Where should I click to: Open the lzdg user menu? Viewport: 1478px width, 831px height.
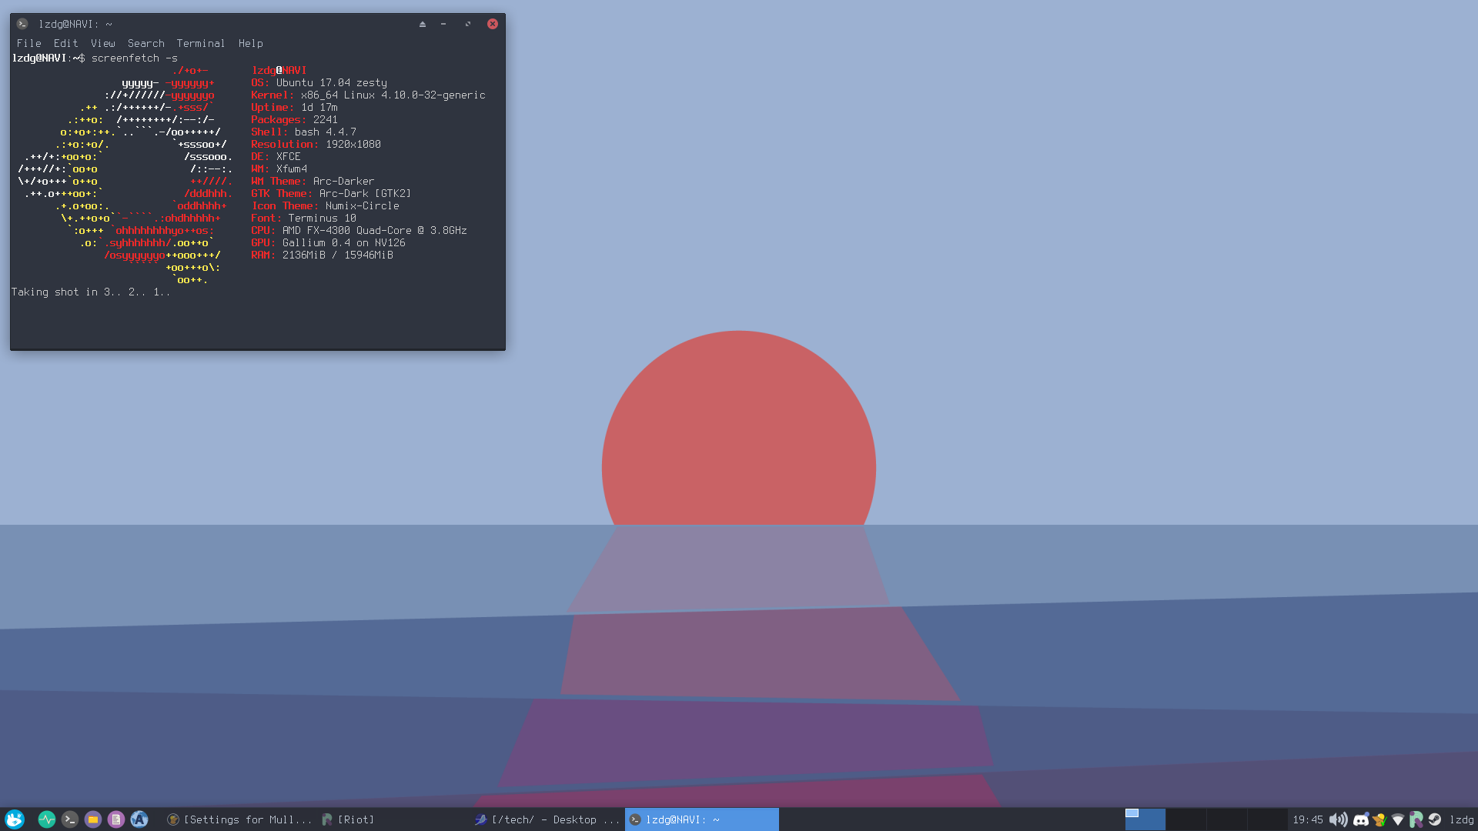click(x=1460, y=819)
